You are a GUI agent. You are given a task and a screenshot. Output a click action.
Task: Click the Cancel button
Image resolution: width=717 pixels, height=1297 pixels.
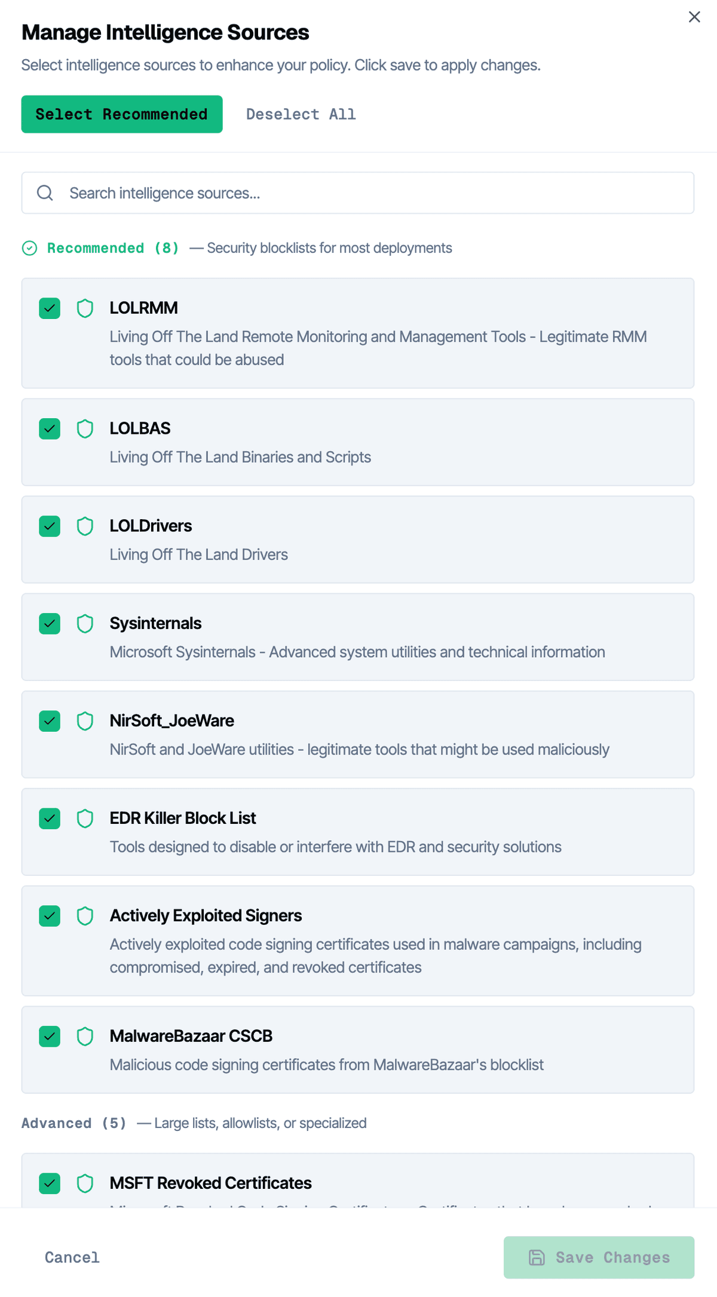pos(71,1257)
